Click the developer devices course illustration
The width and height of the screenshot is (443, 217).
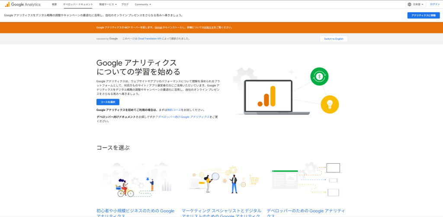307,180
